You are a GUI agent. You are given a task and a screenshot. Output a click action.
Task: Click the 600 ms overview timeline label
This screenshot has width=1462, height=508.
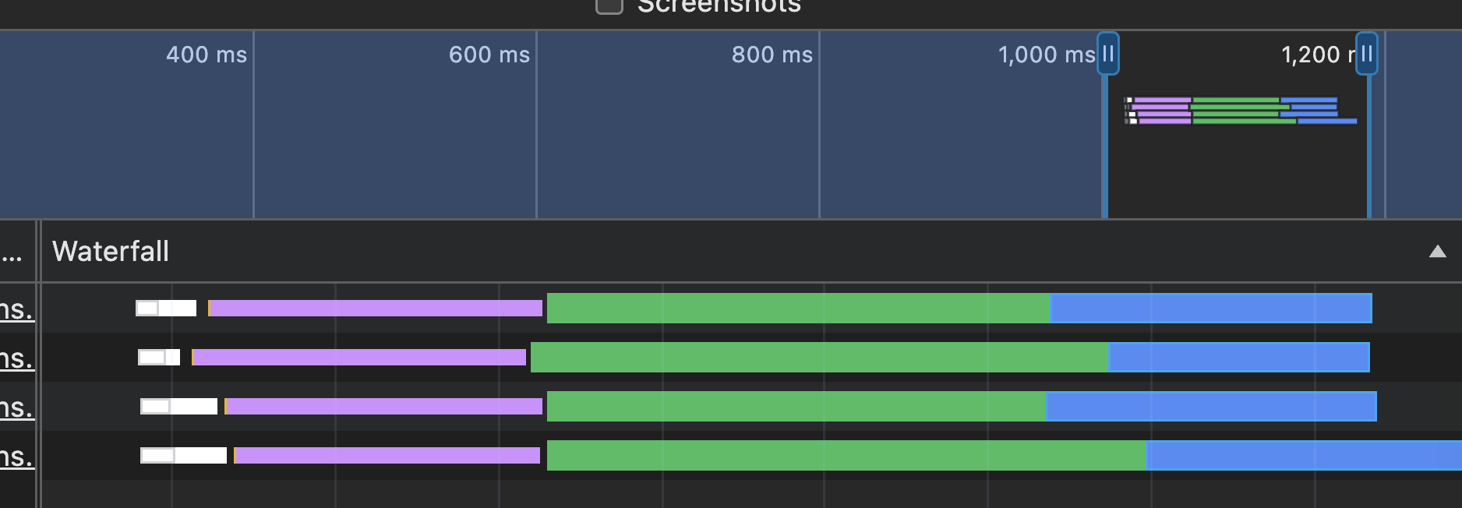coord(489,55)
